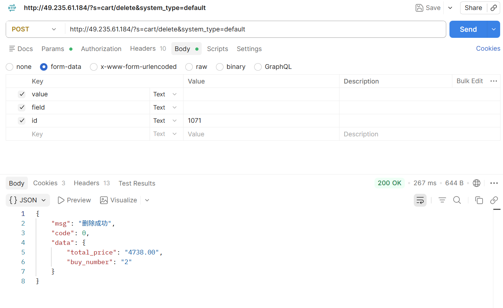Click the 644 B response size
The width and height of the screenshot is (503, 308).
[x=454, y=183]
